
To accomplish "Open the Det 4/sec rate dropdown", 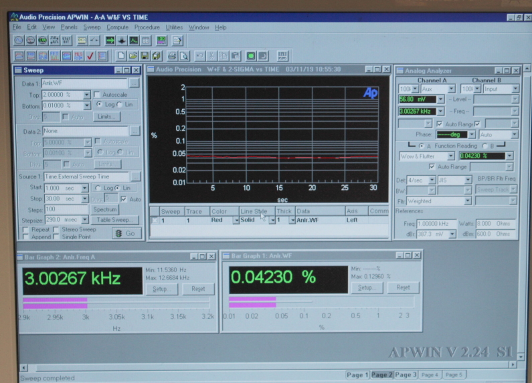I will click(x=432, y=180).
